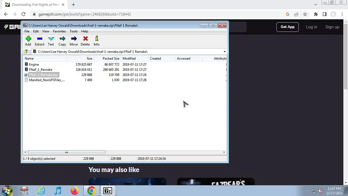Bookmark this page with the star icon
The image size is (348, 196).
pyautogui.click(x=305, y=14)
